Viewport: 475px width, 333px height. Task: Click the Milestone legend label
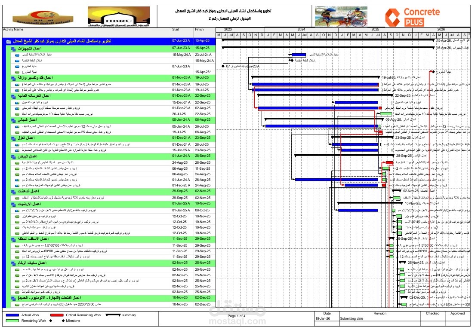(73, 321)
